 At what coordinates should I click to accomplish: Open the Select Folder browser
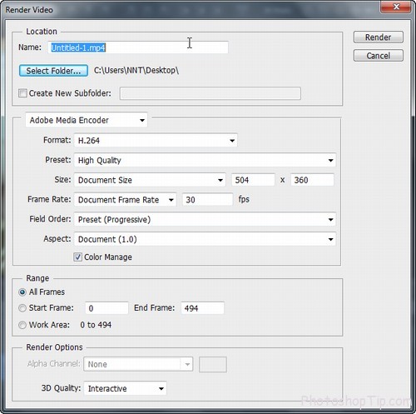click(53, 71)
